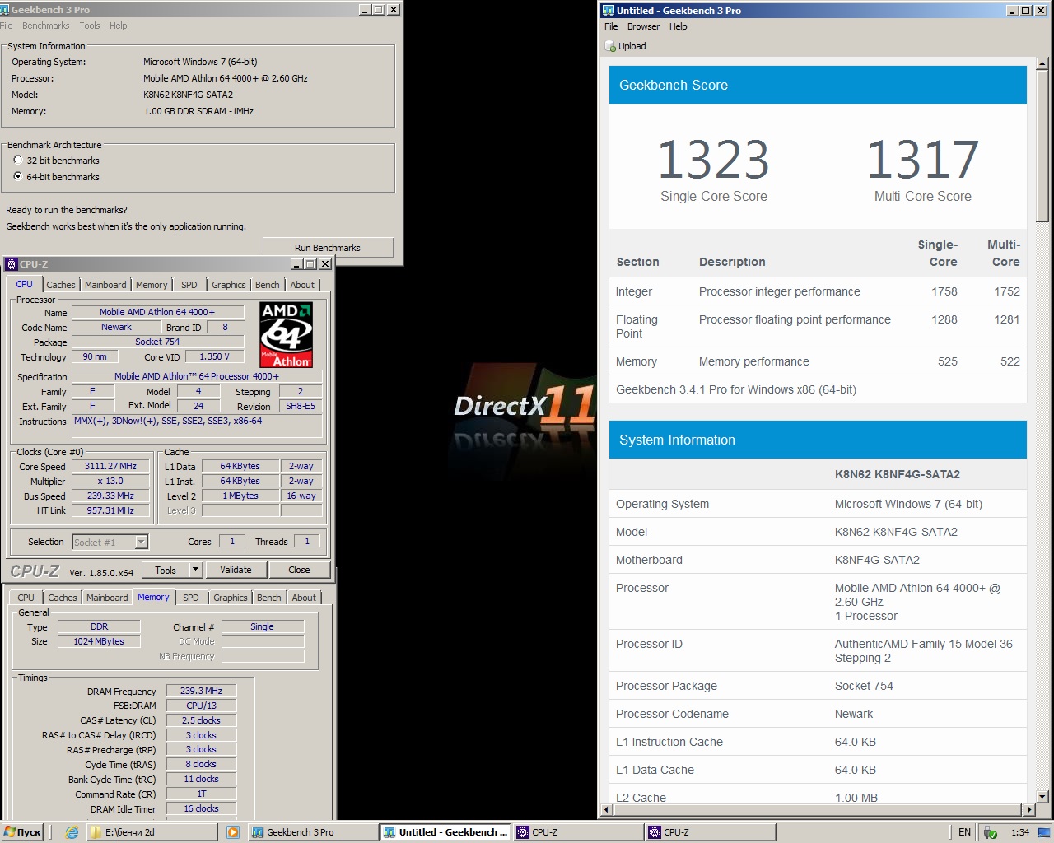Click the Close button in CPU-Z

point(299,570)
